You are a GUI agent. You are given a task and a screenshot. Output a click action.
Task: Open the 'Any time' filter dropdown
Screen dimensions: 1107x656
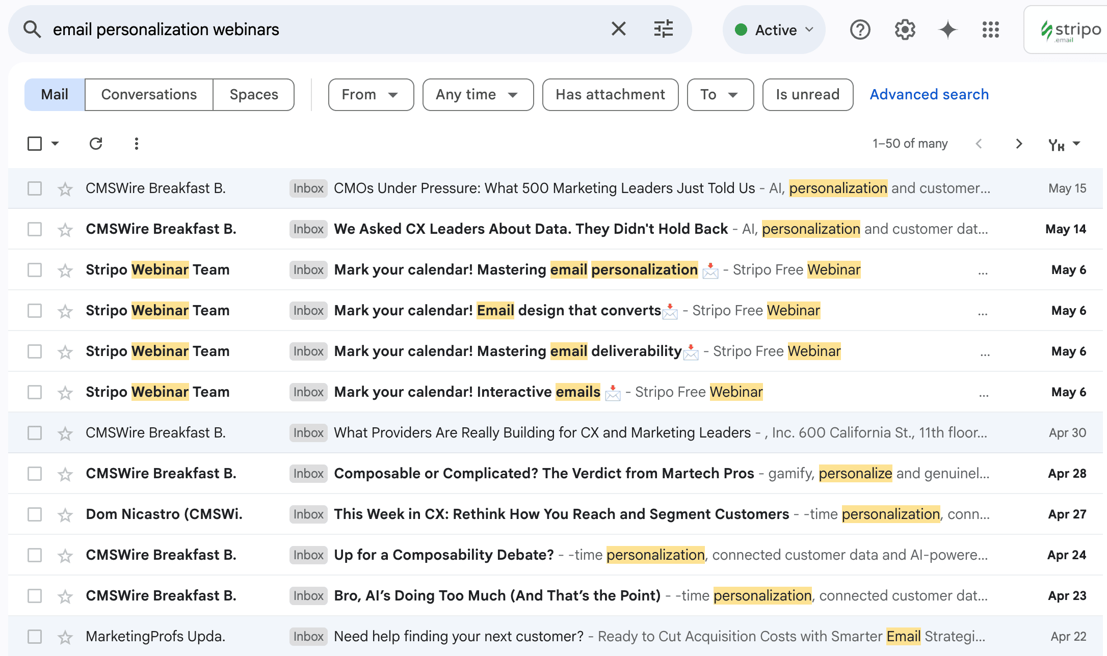(x=477, y=94)
